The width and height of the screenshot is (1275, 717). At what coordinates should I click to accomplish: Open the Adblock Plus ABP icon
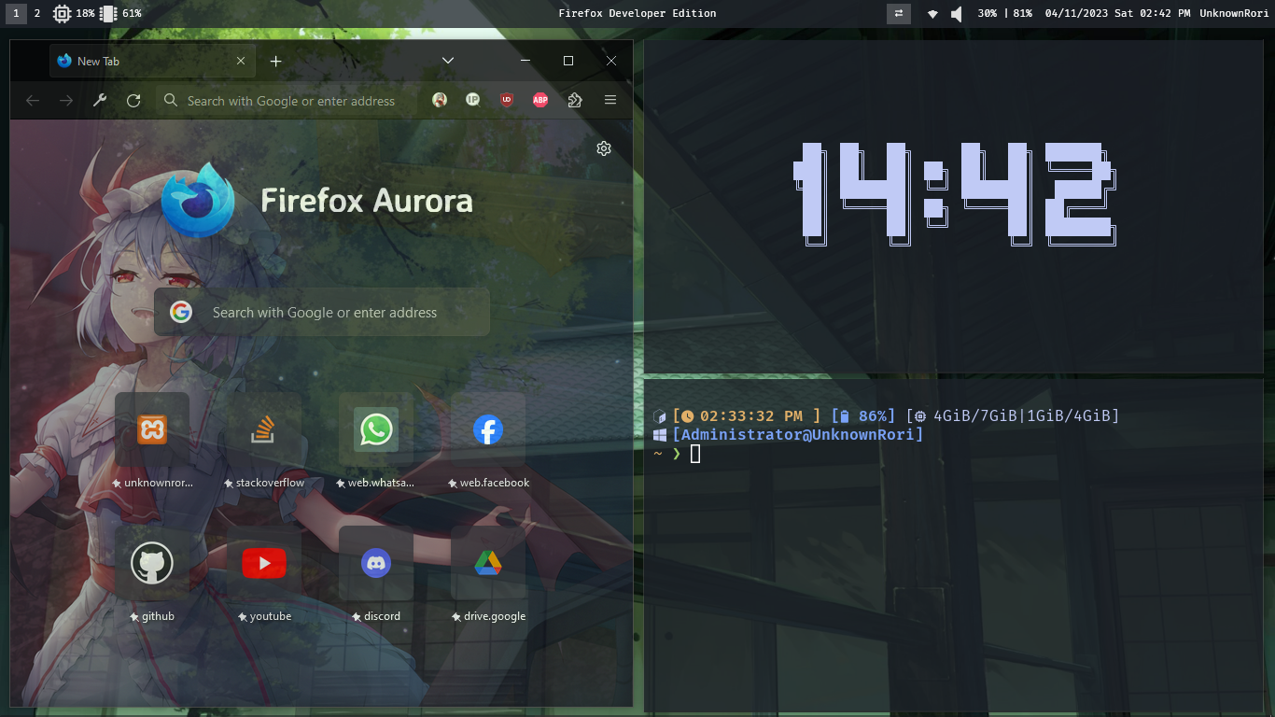click(x=540, y=100)
